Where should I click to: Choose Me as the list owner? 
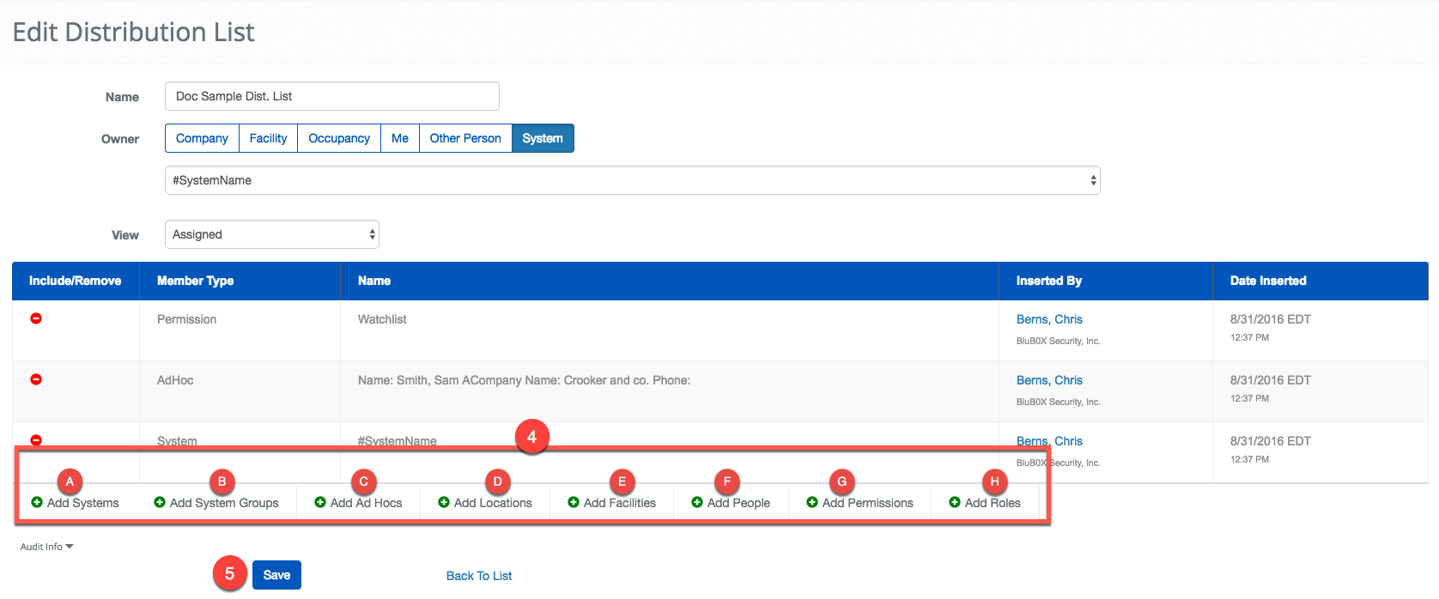click(400, 138)
